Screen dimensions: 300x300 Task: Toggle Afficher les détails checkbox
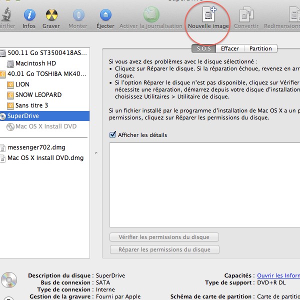[x=112, y=134]
